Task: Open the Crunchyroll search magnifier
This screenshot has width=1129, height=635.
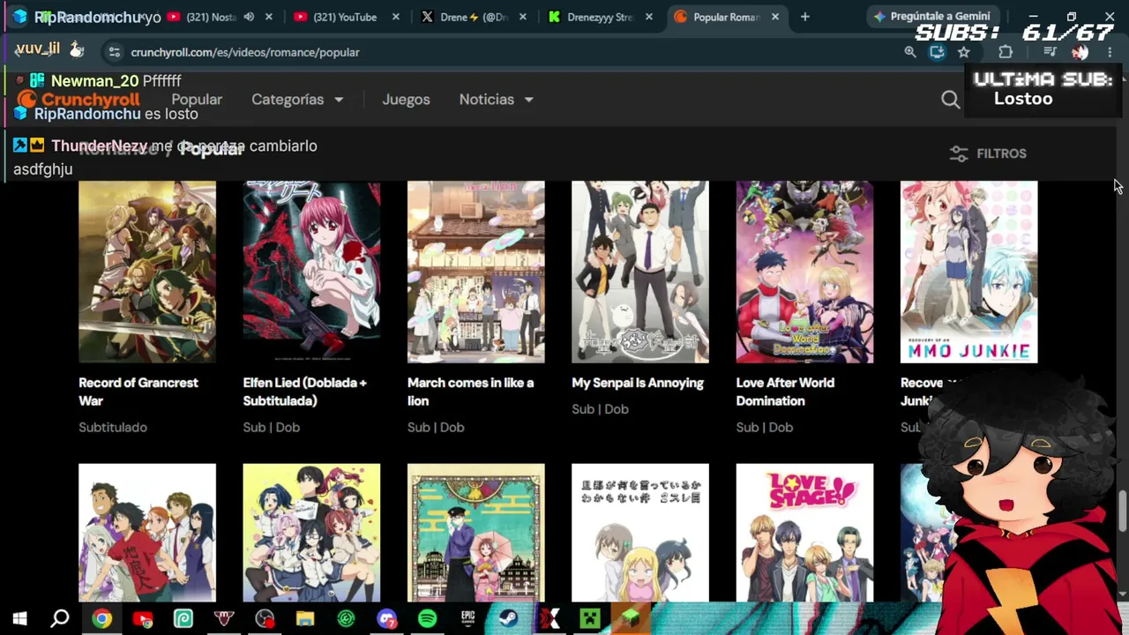Action: click(950, 100)
